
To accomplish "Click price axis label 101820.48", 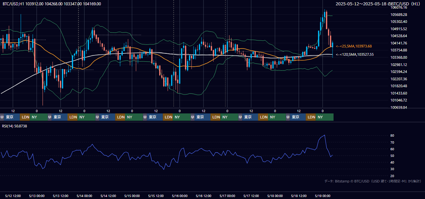I will (x=399, y=86).
